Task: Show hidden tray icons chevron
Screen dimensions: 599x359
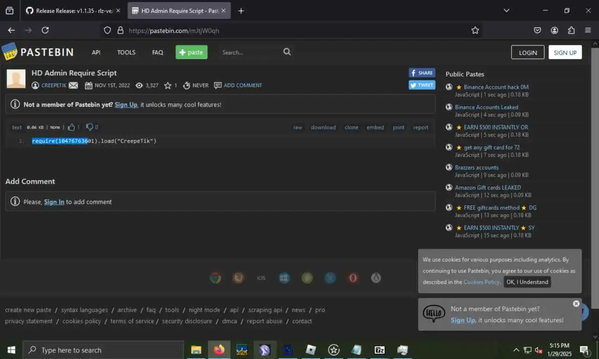Action: [516, 350]
